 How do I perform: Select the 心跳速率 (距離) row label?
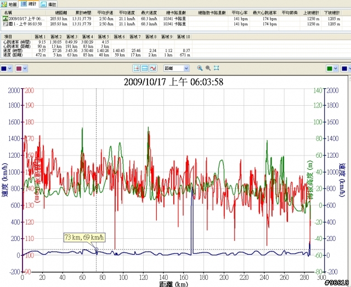[17, 46]
